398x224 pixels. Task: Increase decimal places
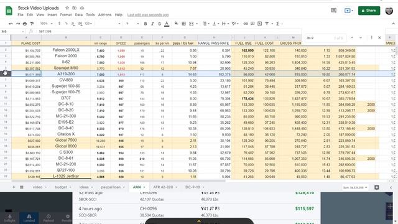click(80, 24)
